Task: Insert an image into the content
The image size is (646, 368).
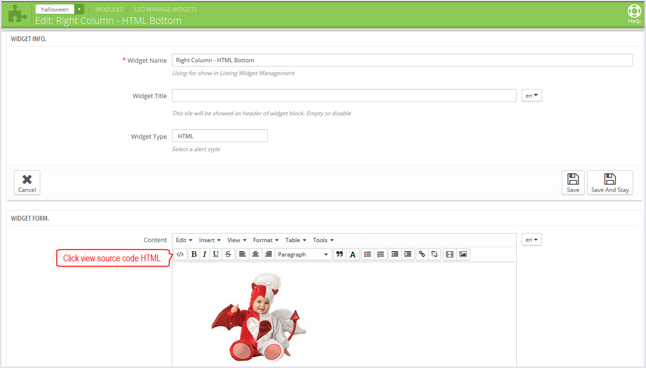Action: point(463,254)
